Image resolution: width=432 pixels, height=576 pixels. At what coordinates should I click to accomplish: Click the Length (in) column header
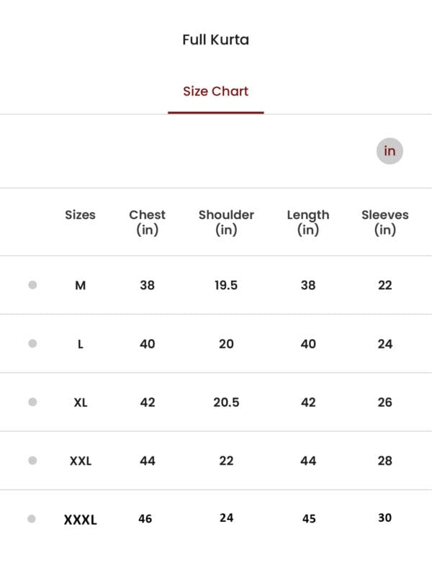[308, 222]
